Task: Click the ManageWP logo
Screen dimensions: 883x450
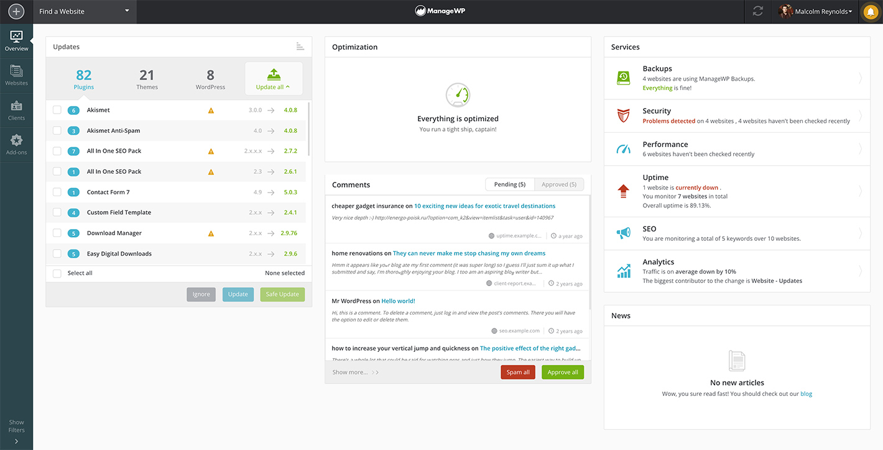Action: (441, 11)
